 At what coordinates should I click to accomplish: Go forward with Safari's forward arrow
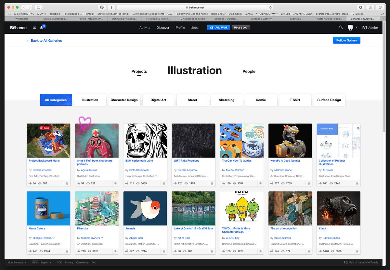coord(30,7)
